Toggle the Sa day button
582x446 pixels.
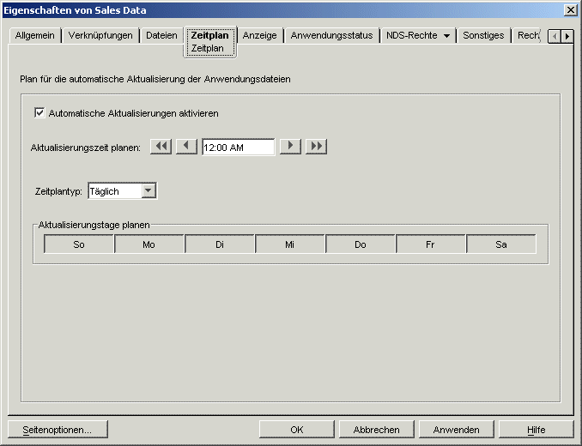501,244
